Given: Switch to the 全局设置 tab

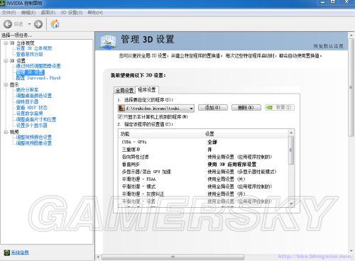Looking at the screenshot, I should (124, 90).
